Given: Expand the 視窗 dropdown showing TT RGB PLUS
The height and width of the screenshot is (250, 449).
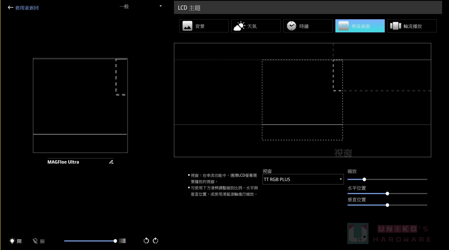Looking at the screenshot, I should [x=341, y=179].
